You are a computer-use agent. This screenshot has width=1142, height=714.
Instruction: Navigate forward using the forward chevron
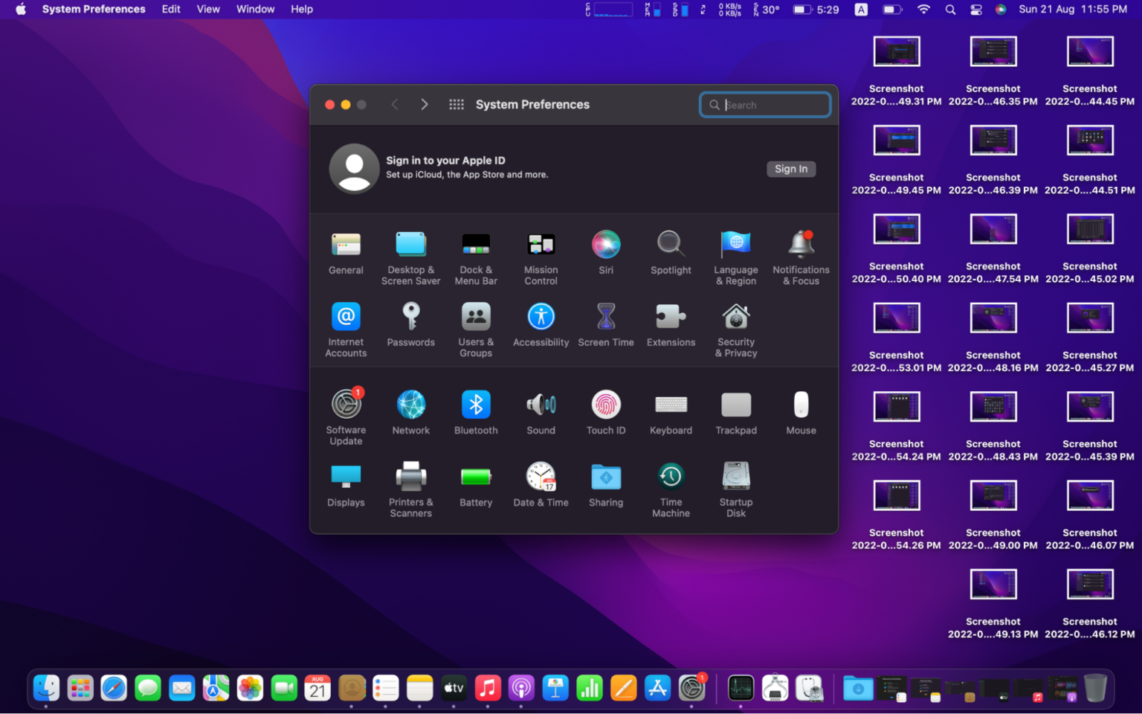pyautogui.click(x=424, y=104)
